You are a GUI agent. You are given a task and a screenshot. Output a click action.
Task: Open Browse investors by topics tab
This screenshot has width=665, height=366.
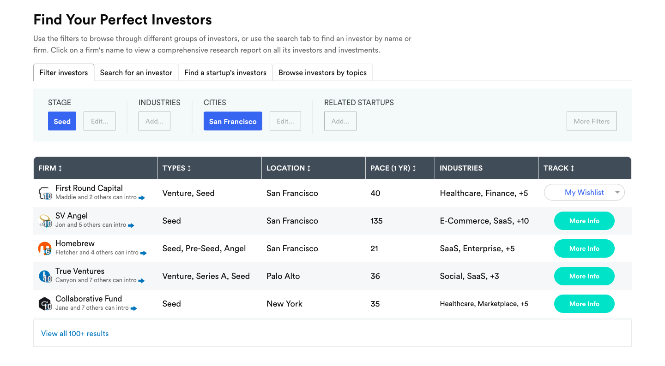point(322,73)
